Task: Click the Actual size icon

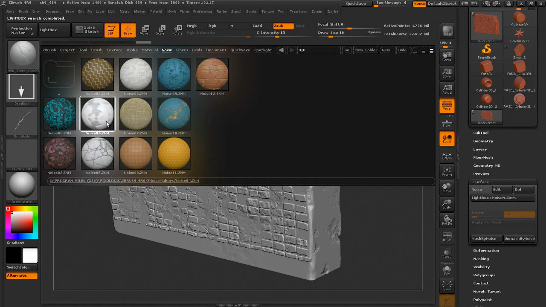Action: [447, 89]
